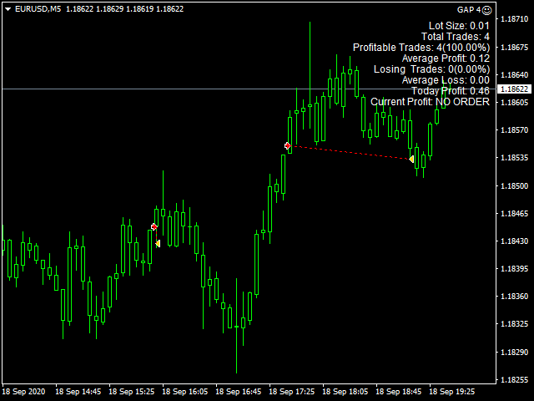Click the 1.18675 price scale label
The height and width of the screenshot is (401, 534).
pos(514,47)
